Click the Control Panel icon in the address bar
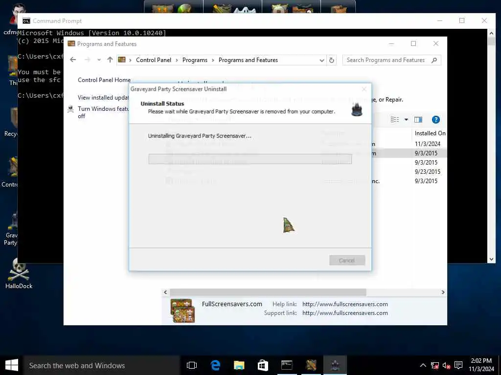The height and width of the screenshot is (375, 501). tap(122, 60)
